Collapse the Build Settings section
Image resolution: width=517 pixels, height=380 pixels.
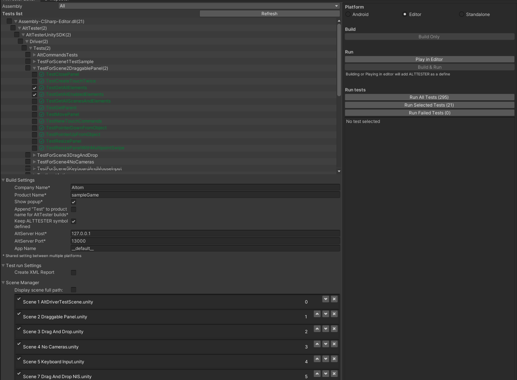coord(3,180)
